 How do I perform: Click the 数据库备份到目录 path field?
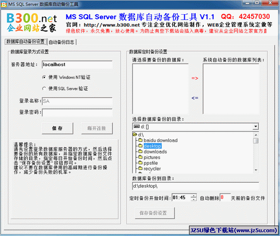pyautogui.click(x=196, y=186)
